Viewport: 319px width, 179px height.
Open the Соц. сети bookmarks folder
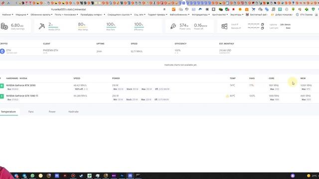(140, 14)
